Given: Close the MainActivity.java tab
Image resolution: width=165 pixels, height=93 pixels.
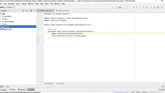Looking at the screenshot, I should 71,11.
